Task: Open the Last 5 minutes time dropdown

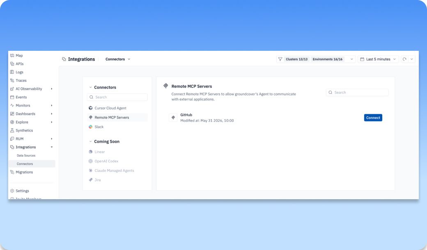Action: tap(378, 59)
